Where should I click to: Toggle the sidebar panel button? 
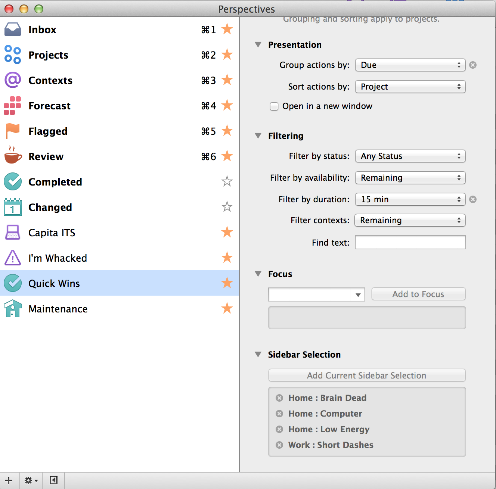tap(54, 480)
